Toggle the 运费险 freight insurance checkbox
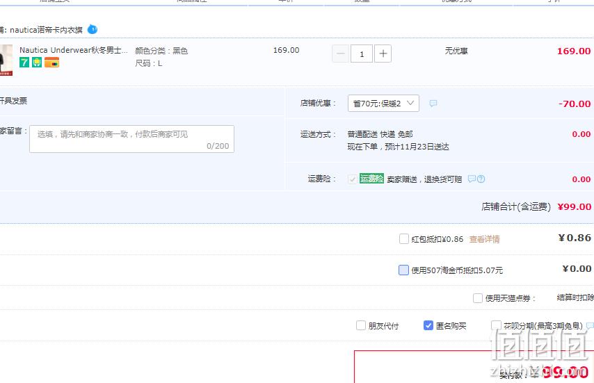594x383 pixels. 353,179
